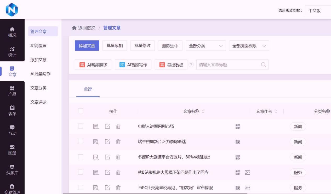Viewport: 331px width, 194px height.
Task: Open QR code for 就B站影视剧大规模下架问题 article
Action: tap(238, 173)
